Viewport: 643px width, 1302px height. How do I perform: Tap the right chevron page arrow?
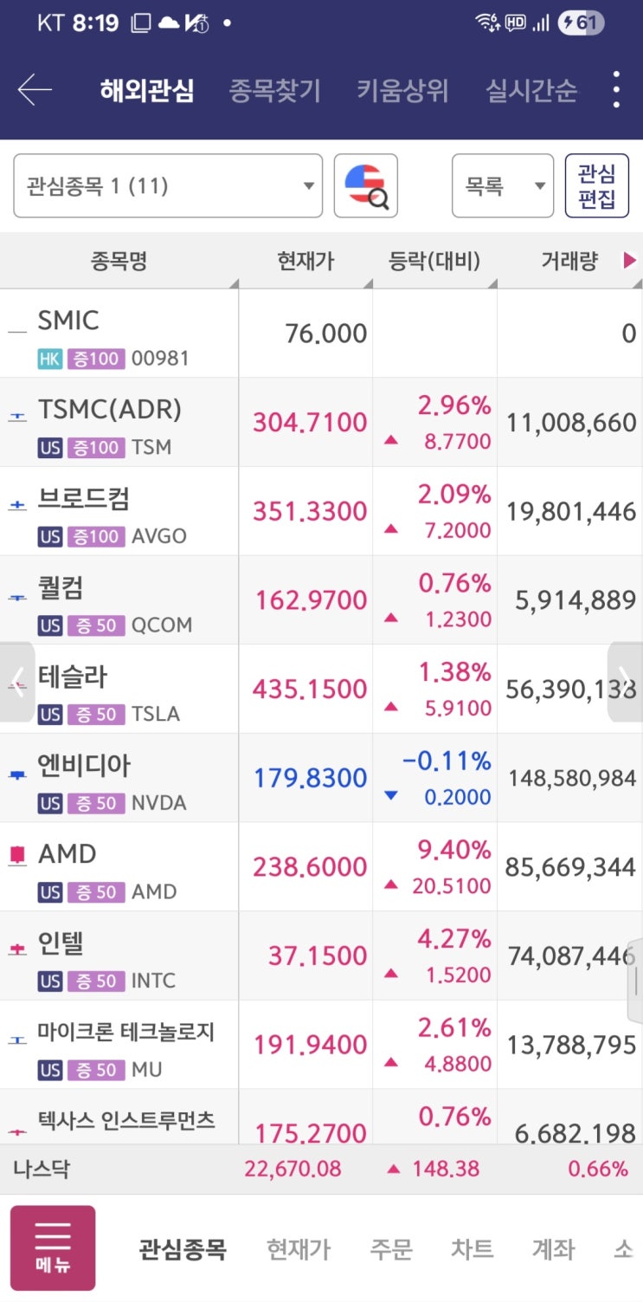(625, 682)
